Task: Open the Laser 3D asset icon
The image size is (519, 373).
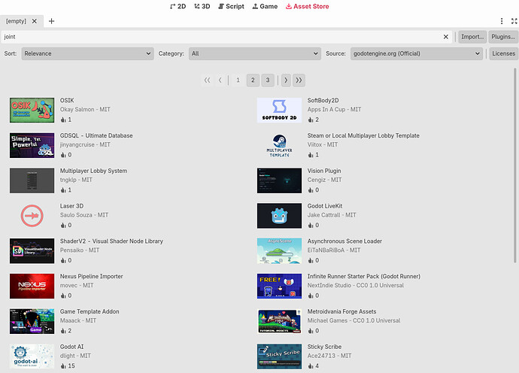Action: pyautogui.click(x=32, y=216)
